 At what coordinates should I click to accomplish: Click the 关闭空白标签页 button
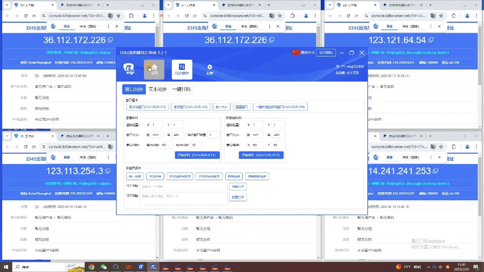pos(209,177)
